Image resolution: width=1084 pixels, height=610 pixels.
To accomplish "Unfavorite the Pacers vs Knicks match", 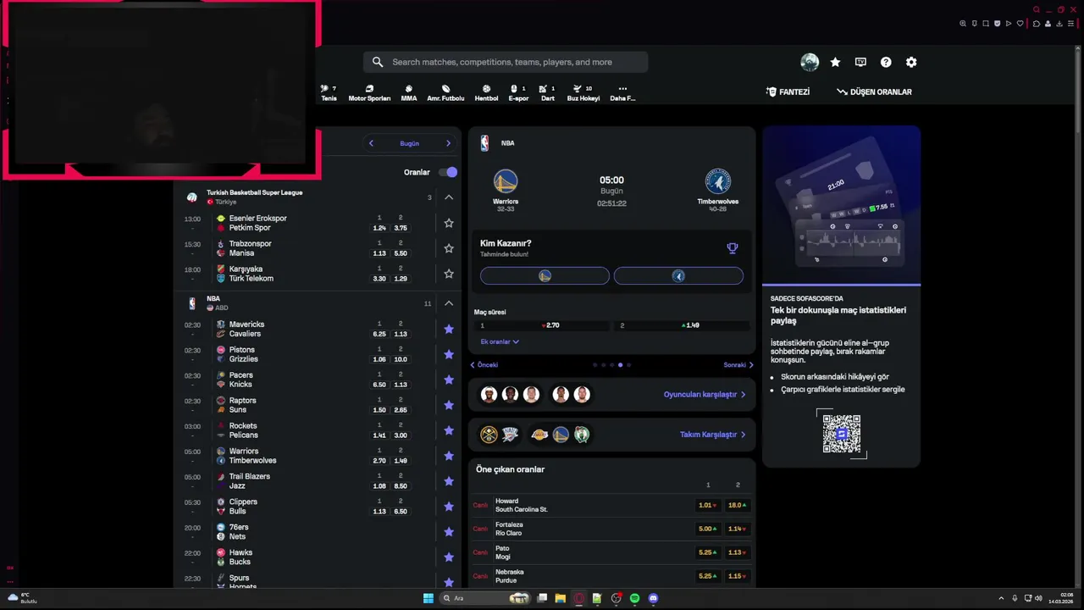I will [x=449, y=380].
